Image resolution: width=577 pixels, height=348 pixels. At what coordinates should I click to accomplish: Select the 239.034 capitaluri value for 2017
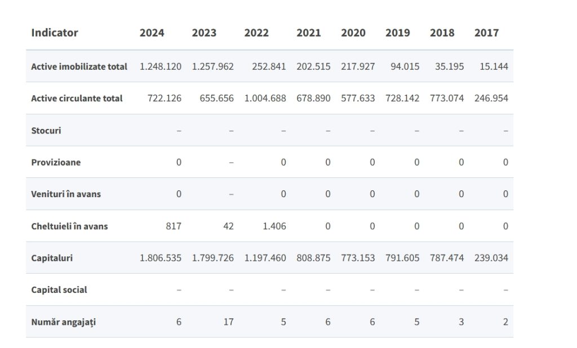[491, 258]
